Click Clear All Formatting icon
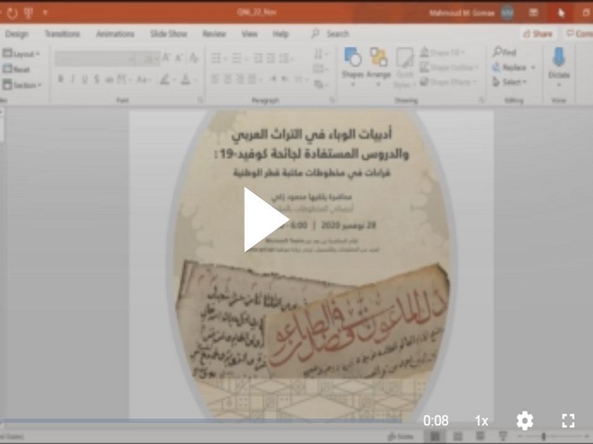593x444 pixels. pyautogui.click(x=194, y=58)
